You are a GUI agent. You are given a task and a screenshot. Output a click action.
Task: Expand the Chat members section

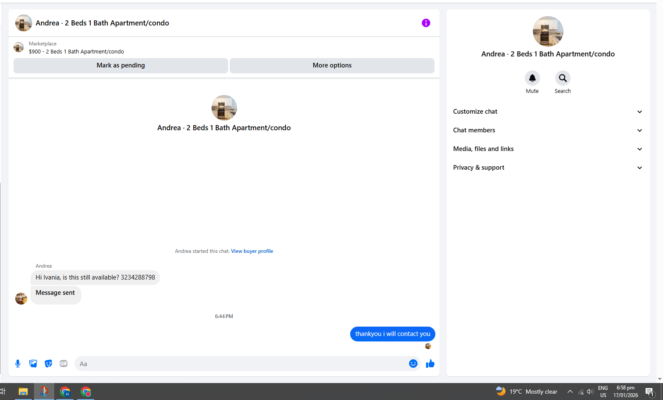pos(548,130)
